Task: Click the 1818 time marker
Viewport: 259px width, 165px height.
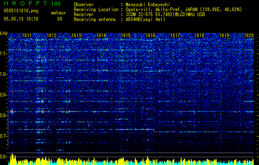Action: (x=200, y=35)
